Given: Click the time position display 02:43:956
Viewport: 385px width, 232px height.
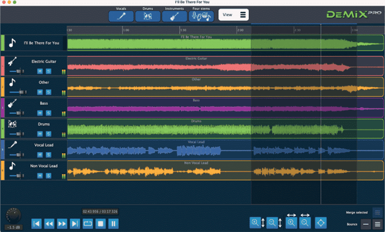Looking at the screenshot, I should [x=100, y=211].
